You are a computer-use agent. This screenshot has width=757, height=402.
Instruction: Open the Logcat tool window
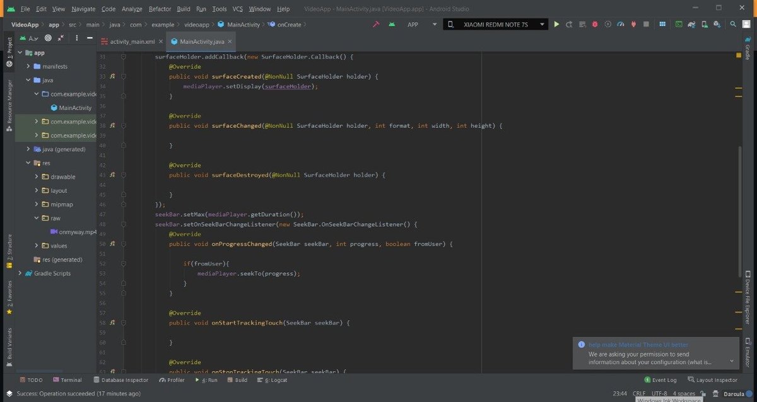point(273,380)
